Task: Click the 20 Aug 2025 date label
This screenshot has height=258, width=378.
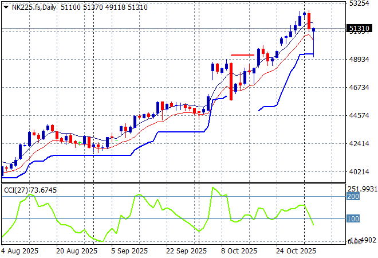Action: tap(77, 251)
